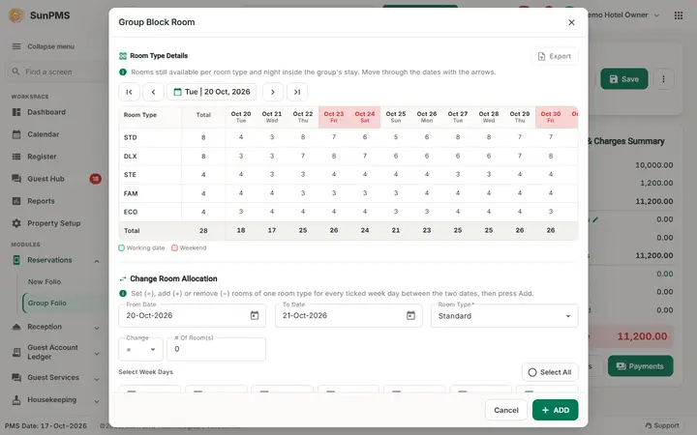Jump to last date arrow
The width and height of the screenshot is (697, 435).
297,92
